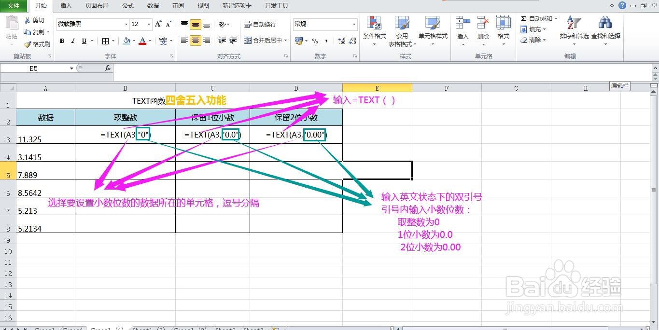This screenshot has height=330, width=659.
Task: Decrease font size with small A icon
Action: tap(168, 24)
